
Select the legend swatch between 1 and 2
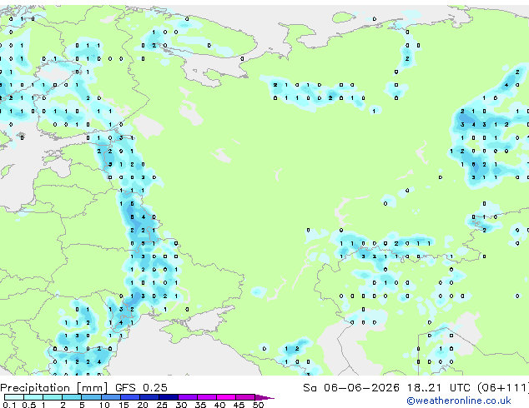tap(53, 397)
